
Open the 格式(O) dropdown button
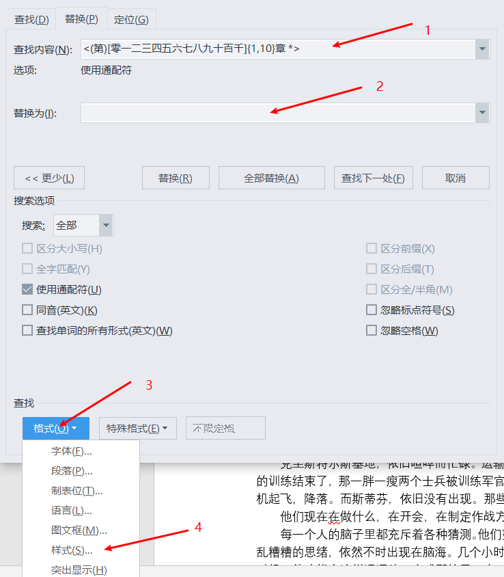(56, 429)
